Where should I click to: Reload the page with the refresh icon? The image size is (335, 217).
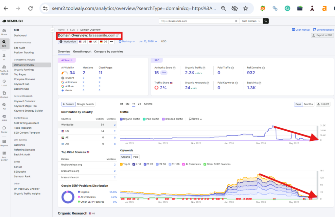coord(30,8)
